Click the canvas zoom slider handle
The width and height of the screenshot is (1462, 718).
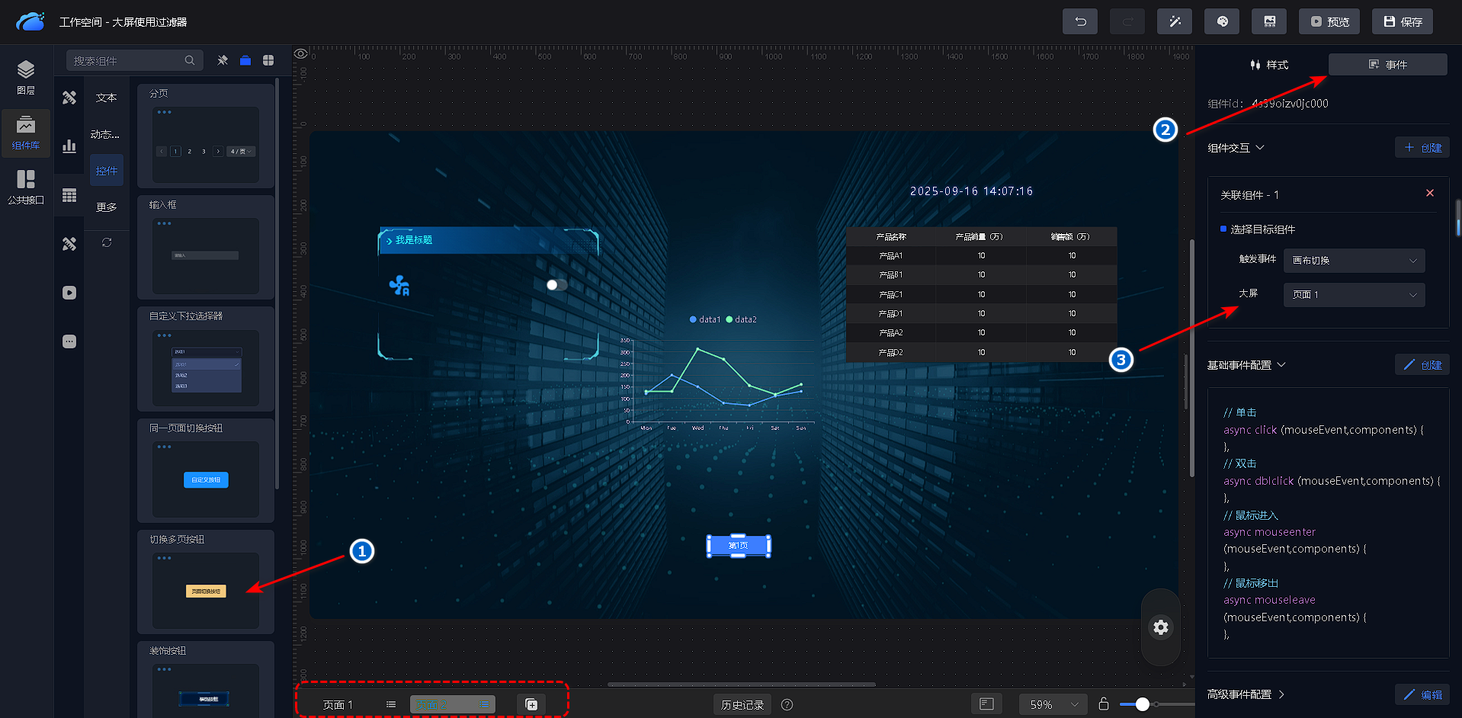click(x=1142, y=704)
